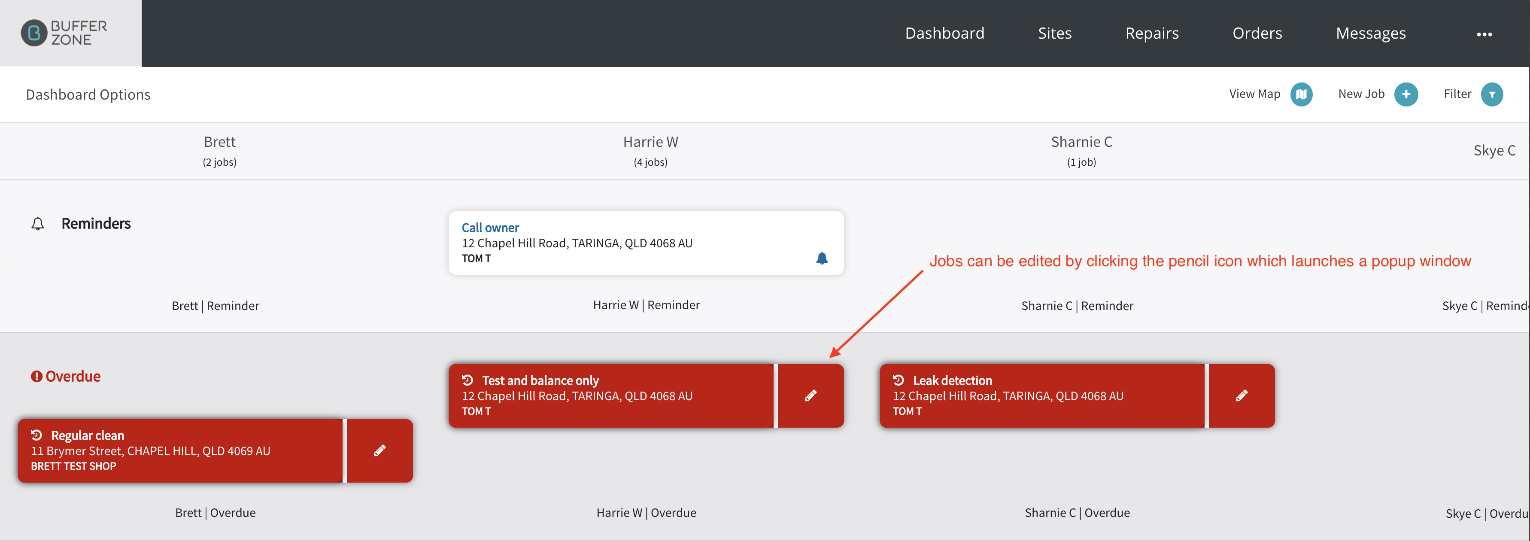This screenshot has height=541, width=1530.
Task: Select the Regular clean overdue job card
Action: pos(180,451)
